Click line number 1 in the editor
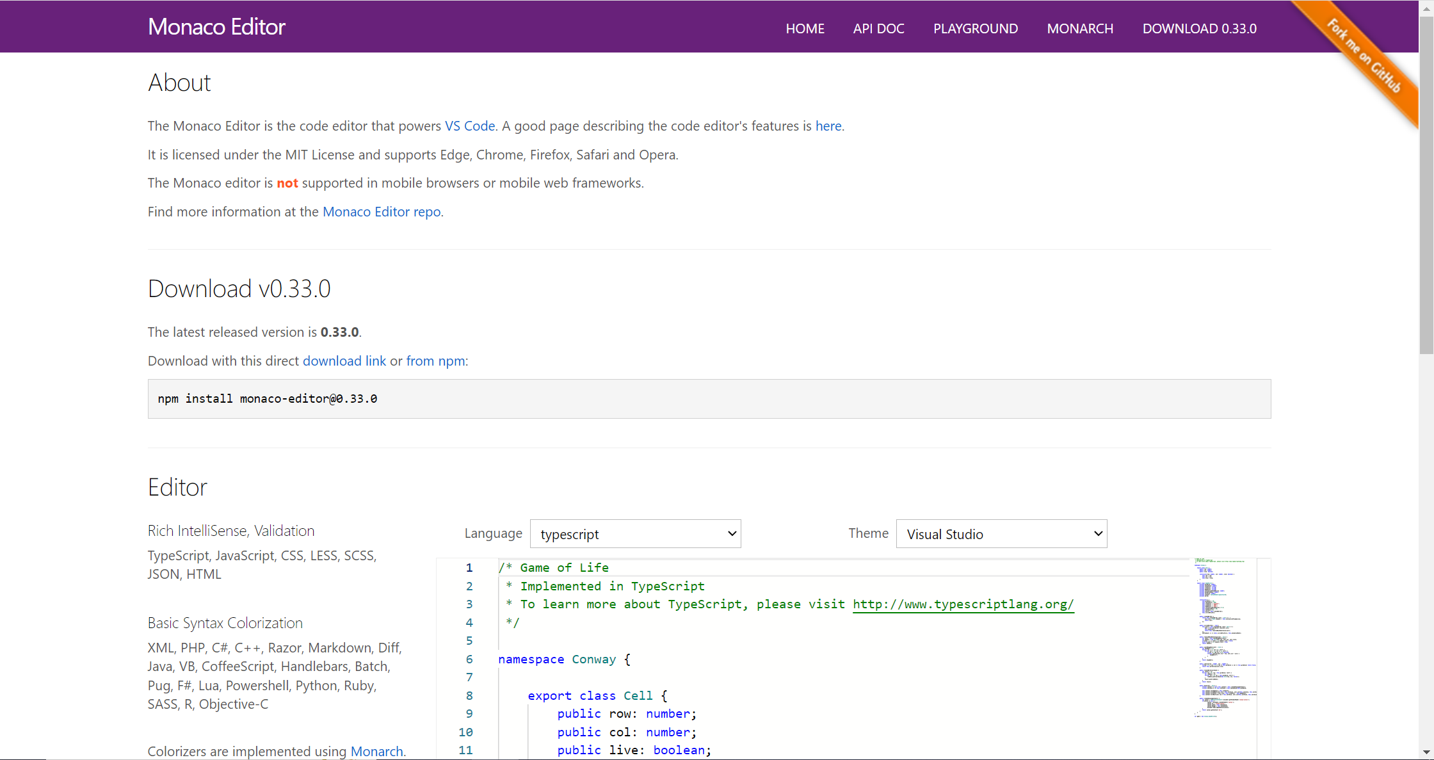 tap(469, 568)
